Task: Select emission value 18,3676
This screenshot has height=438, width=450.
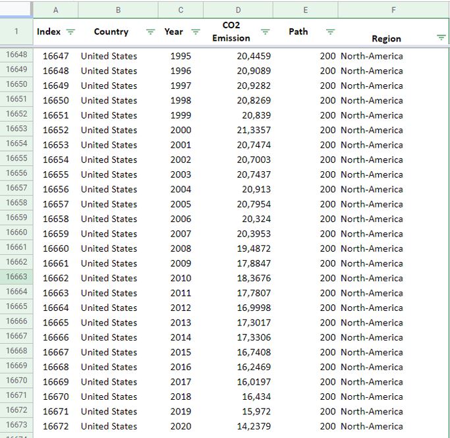Action: pyautogui.click(x=238, y=278)
